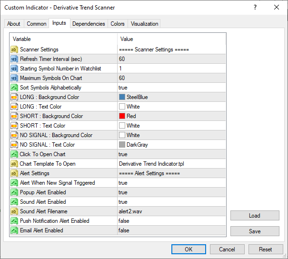
Task: Toggle Email Alert Enabled false value
Action: [171, 230]
